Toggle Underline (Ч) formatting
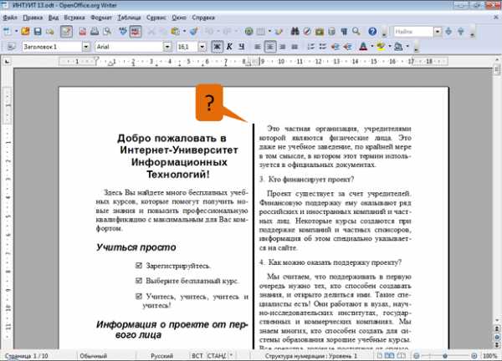Image resolution: width=502 pixels, height=361 pixels. pyautogui.click(x=242, y=47)
